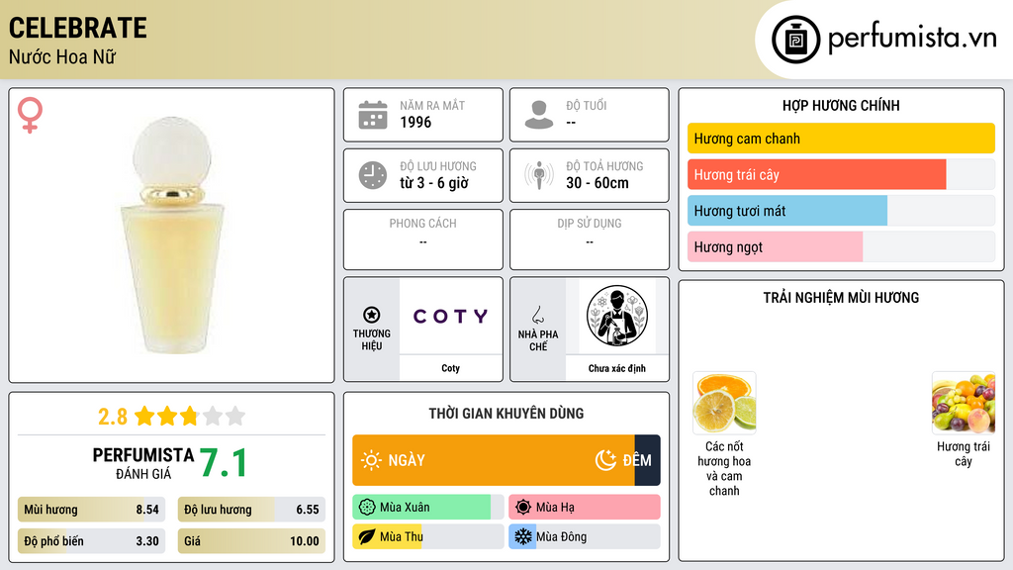Click the star badge icon above Thương hiệu

tap(372, 315)
